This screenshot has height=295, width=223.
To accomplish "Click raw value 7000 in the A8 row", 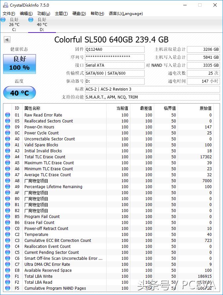I will tap(207, 181).
